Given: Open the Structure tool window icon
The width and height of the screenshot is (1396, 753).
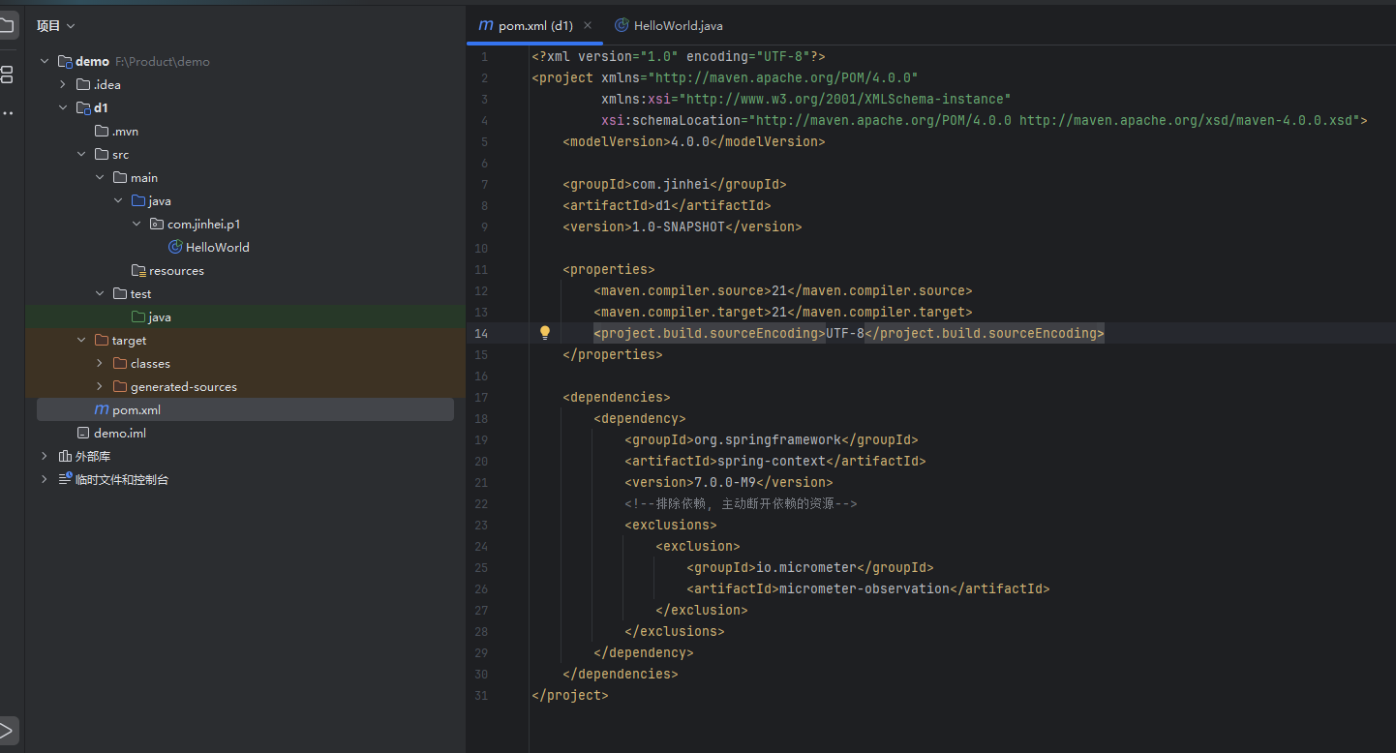Looking at the screenshot, I should coord(7,75).
